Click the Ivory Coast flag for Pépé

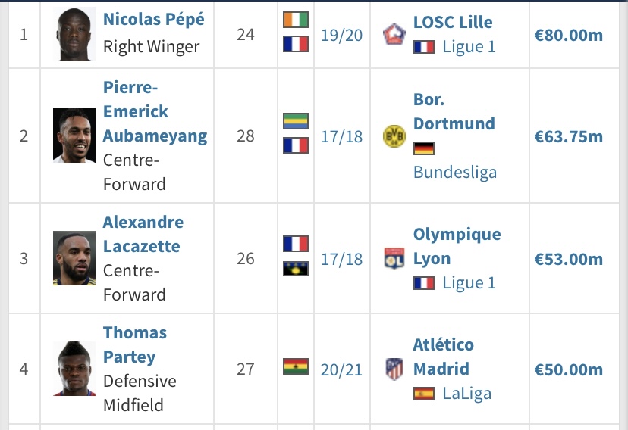click(296, 20)
